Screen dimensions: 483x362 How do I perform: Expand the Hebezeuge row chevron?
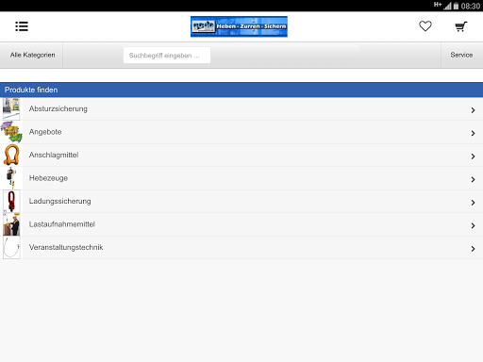473,179
